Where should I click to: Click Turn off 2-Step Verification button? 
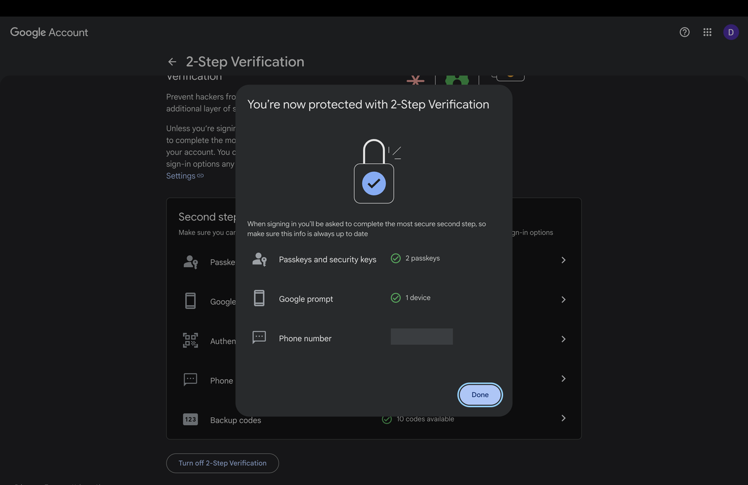(223, 463)
